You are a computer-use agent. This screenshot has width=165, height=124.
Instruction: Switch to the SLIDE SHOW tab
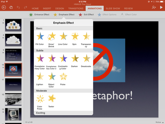tap(113, 9)
